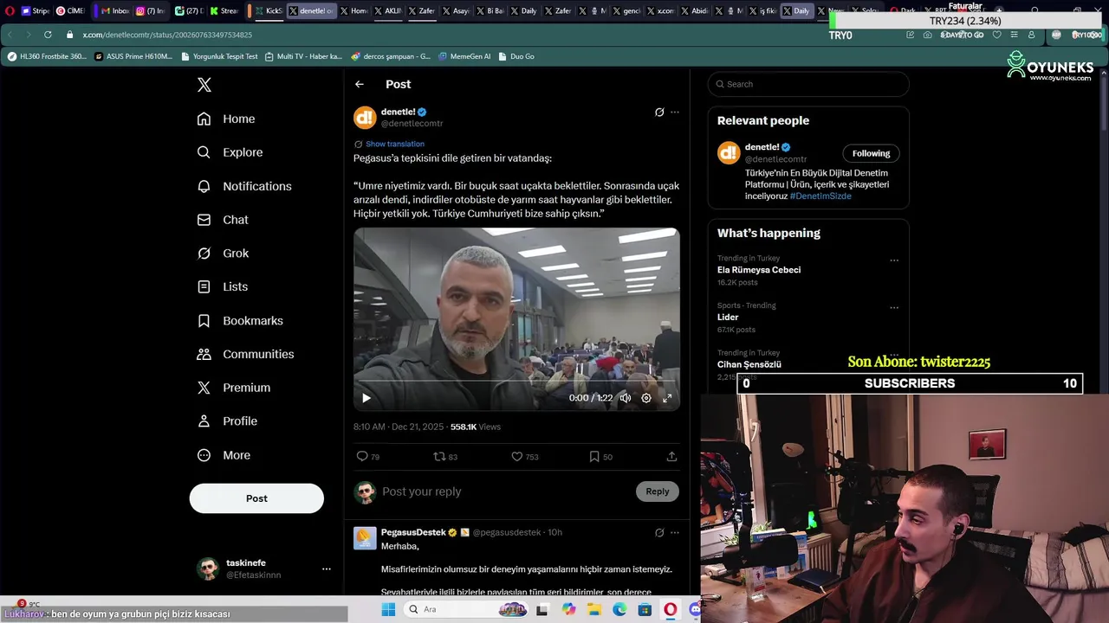This screenshot has height=623, width=1109.
Task: Click the 8:10 AM · Dec 21, 2025 timestamp
Action: [399, 427]
